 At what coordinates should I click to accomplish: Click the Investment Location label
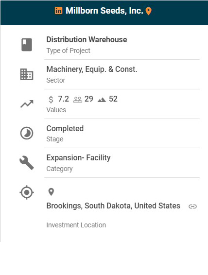point(76,225)
